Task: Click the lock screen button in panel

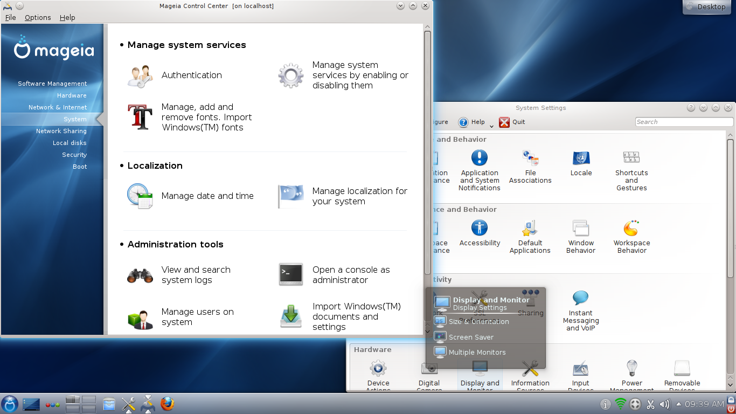Action: [x=731, y=399]
